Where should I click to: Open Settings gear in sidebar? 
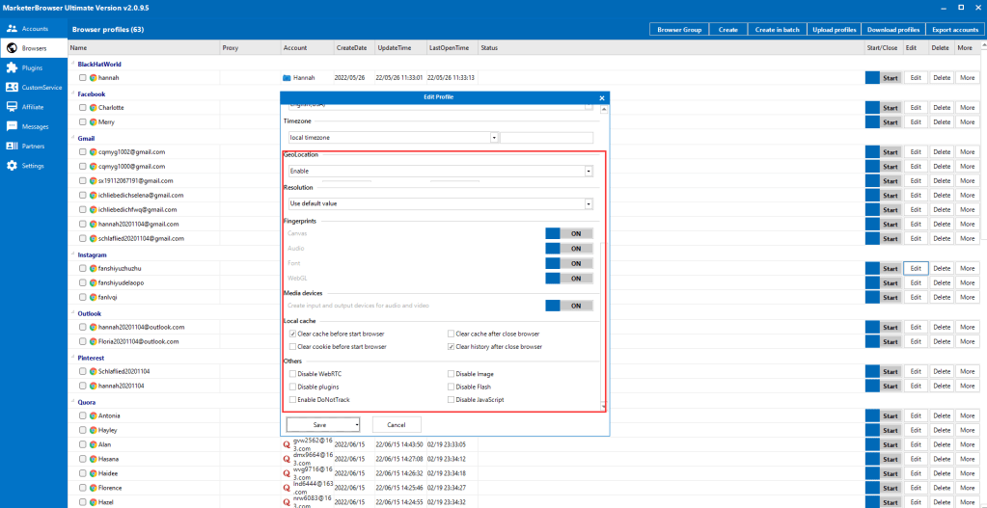point(13,165)
